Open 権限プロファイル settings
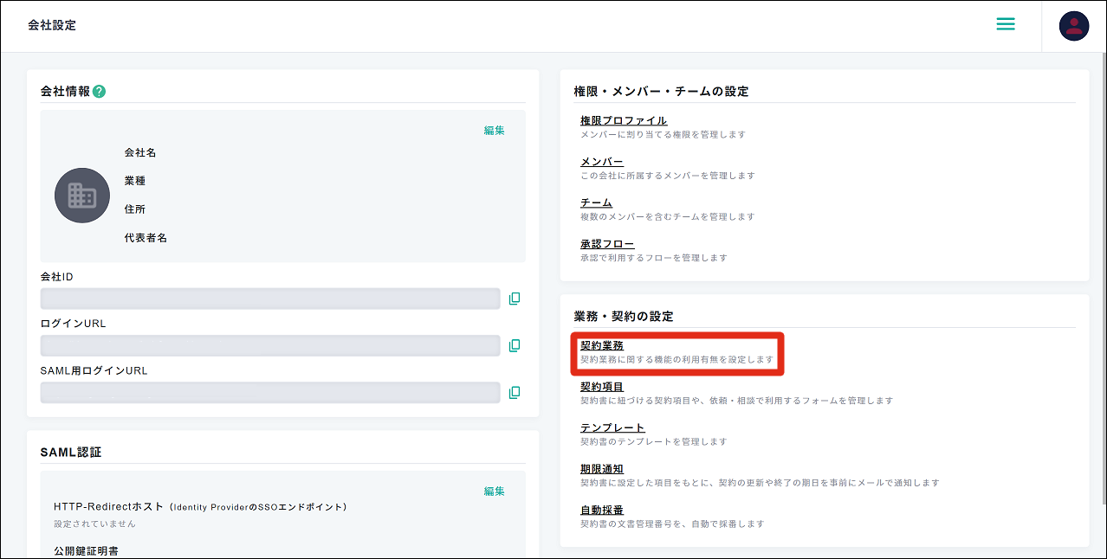This screenshot has height=559, width=1107. coord(623,120)
